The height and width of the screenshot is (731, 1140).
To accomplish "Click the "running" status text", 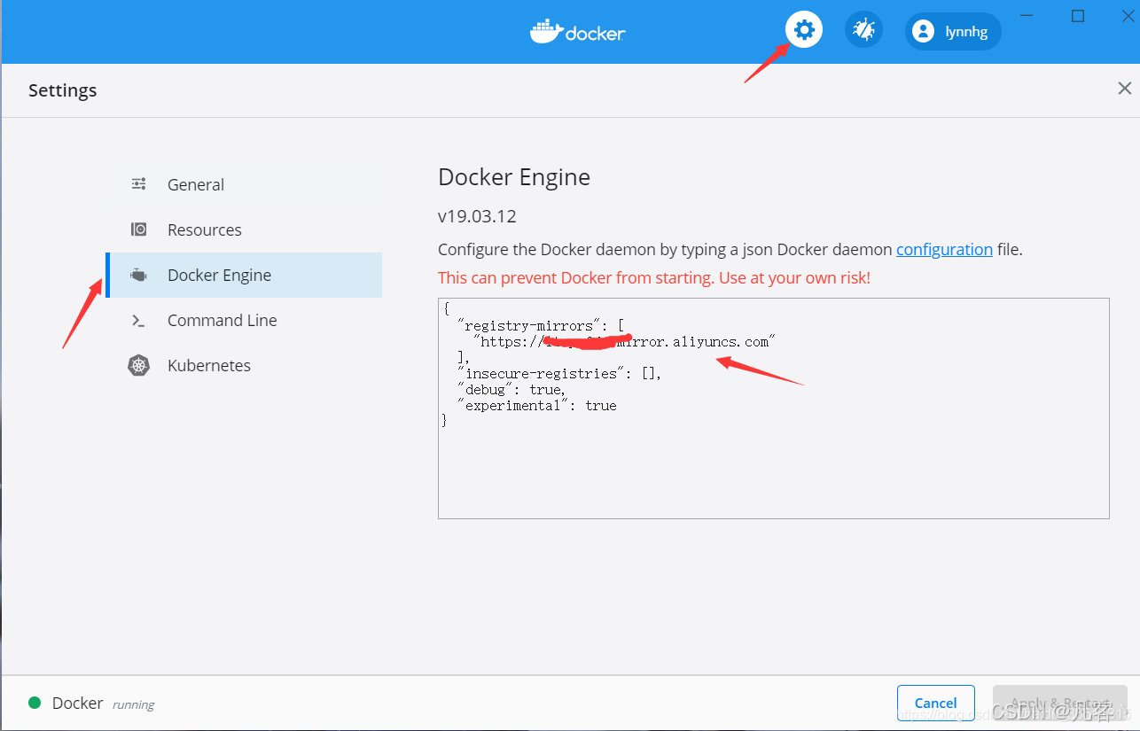I will click(x=133, y=704).
